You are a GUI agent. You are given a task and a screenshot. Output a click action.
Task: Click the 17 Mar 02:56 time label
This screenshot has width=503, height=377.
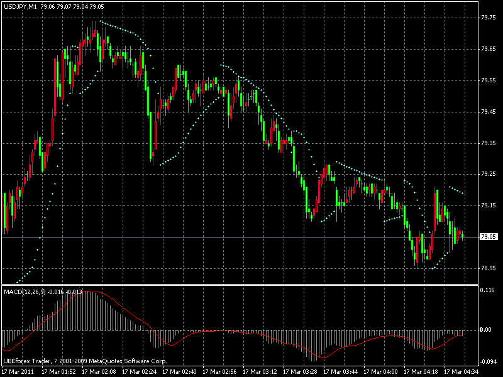pyautogui.click(x=219, y=372)
